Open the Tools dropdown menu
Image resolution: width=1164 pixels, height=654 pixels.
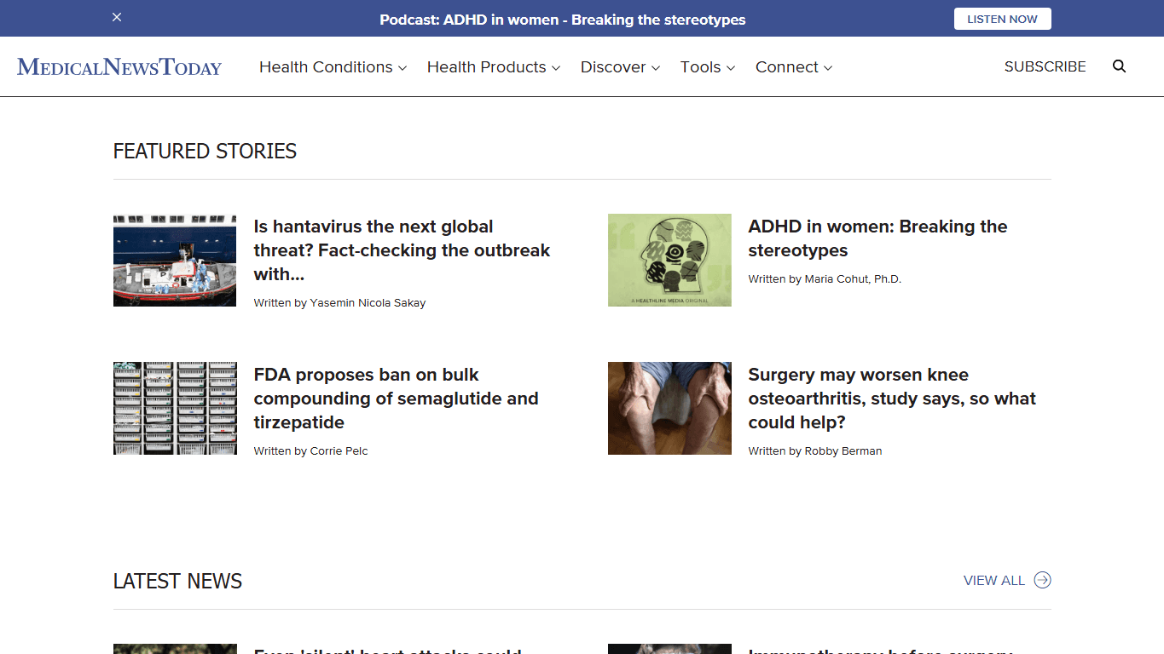[x=707, y=67]
